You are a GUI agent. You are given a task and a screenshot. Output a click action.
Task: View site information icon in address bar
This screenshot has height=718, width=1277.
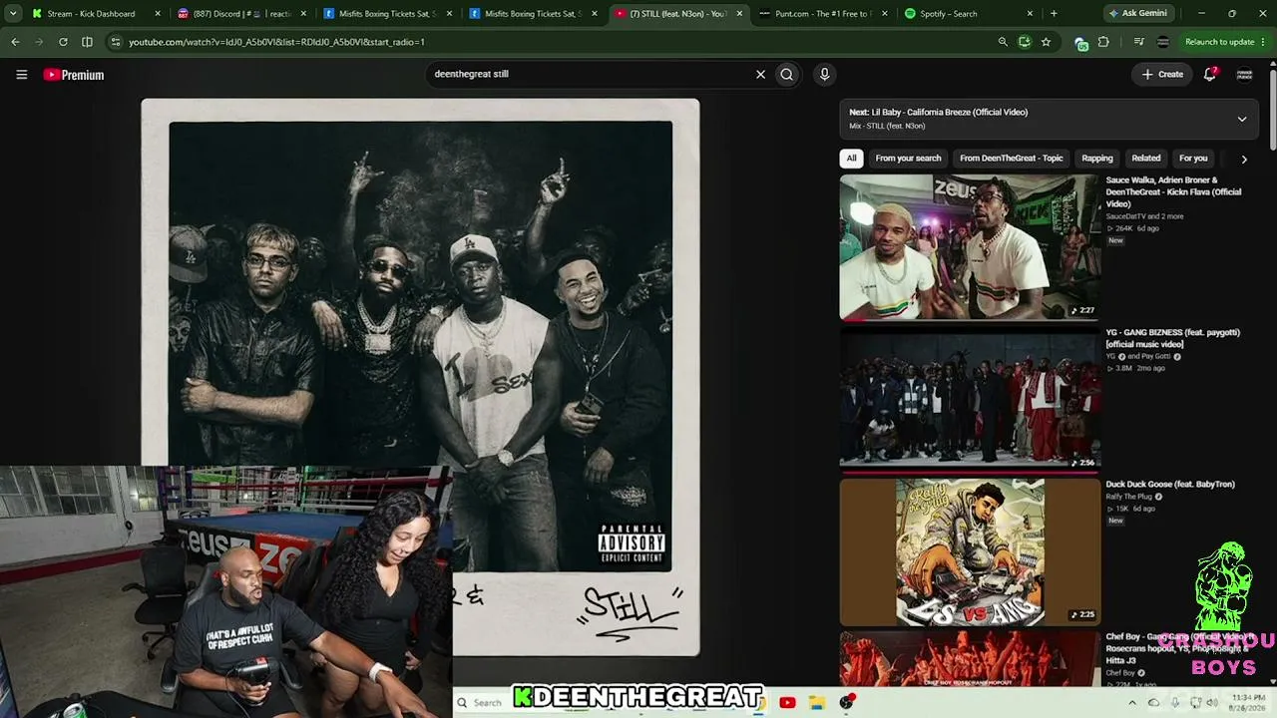pos(116,42)
